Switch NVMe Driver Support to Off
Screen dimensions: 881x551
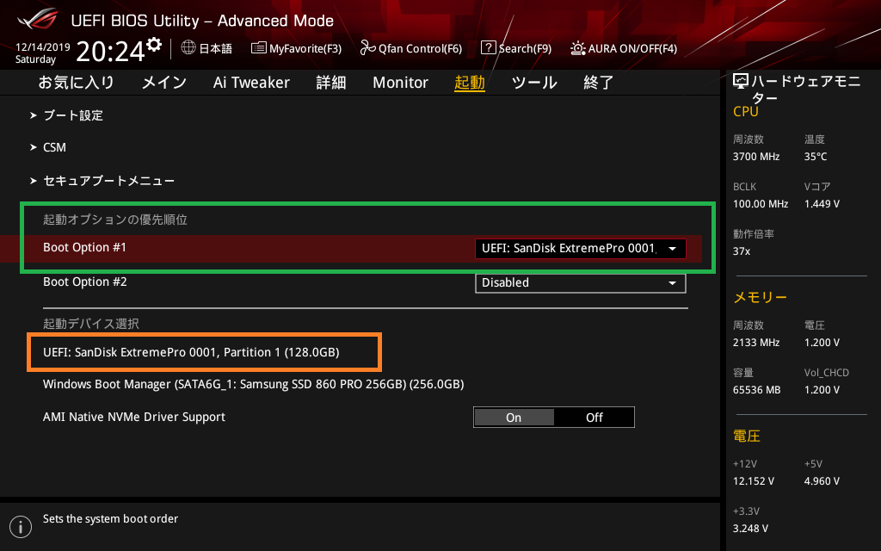(x=594, y=418)
